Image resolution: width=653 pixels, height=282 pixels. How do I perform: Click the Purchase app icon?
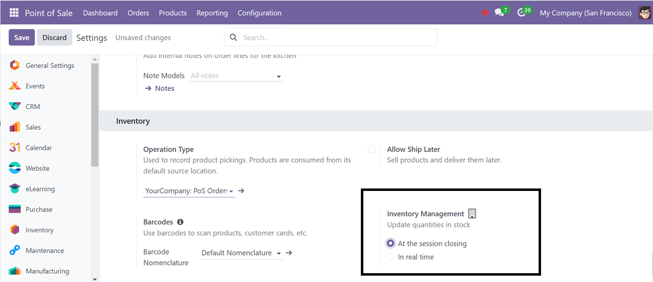15,209
